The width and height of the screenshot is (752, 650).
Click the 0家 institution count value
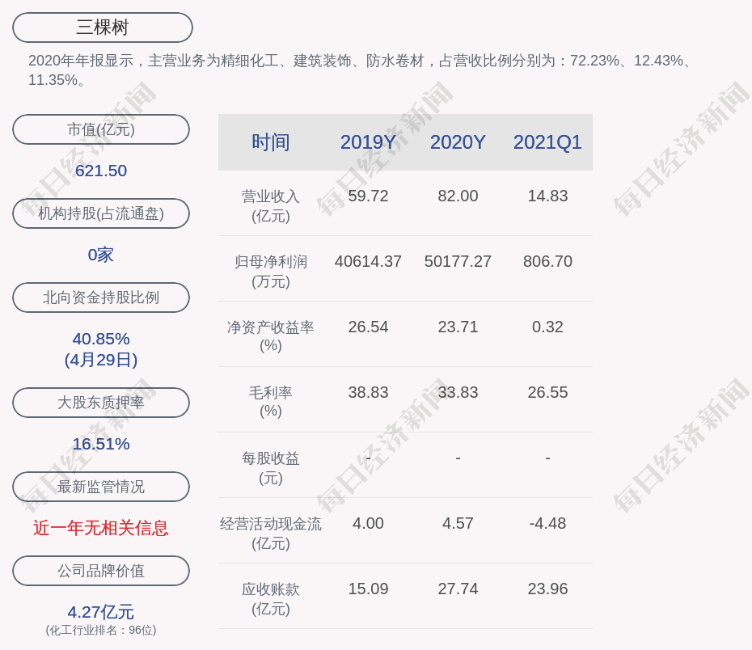click(101, 255)
